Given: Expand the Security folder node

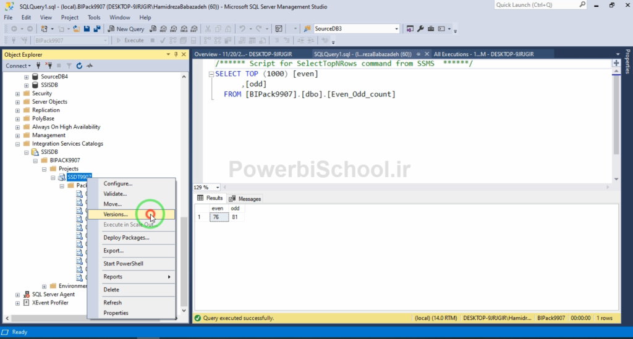Looking at the screenshot, I should tap(17, 93).
